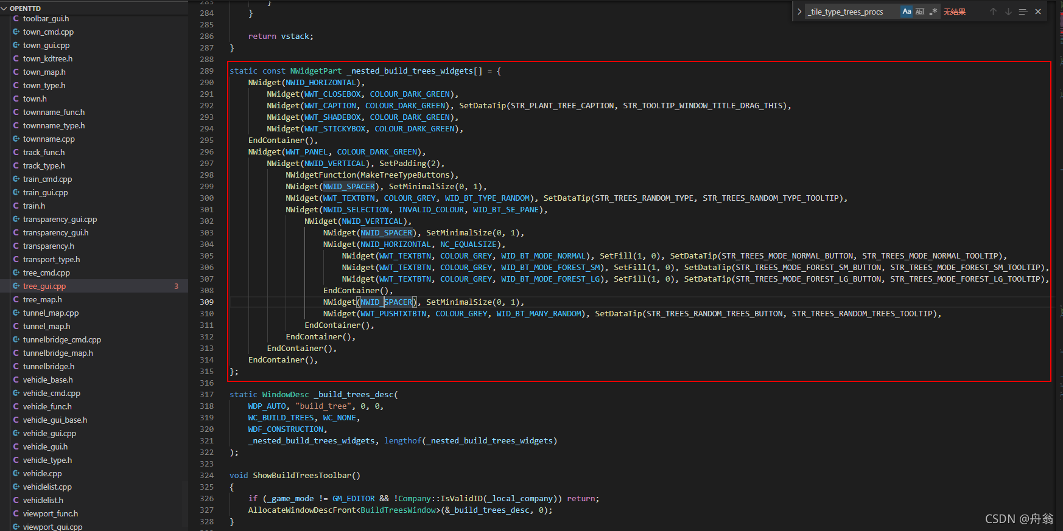Open tunnelbridge_map.h file

click(94, 353)
